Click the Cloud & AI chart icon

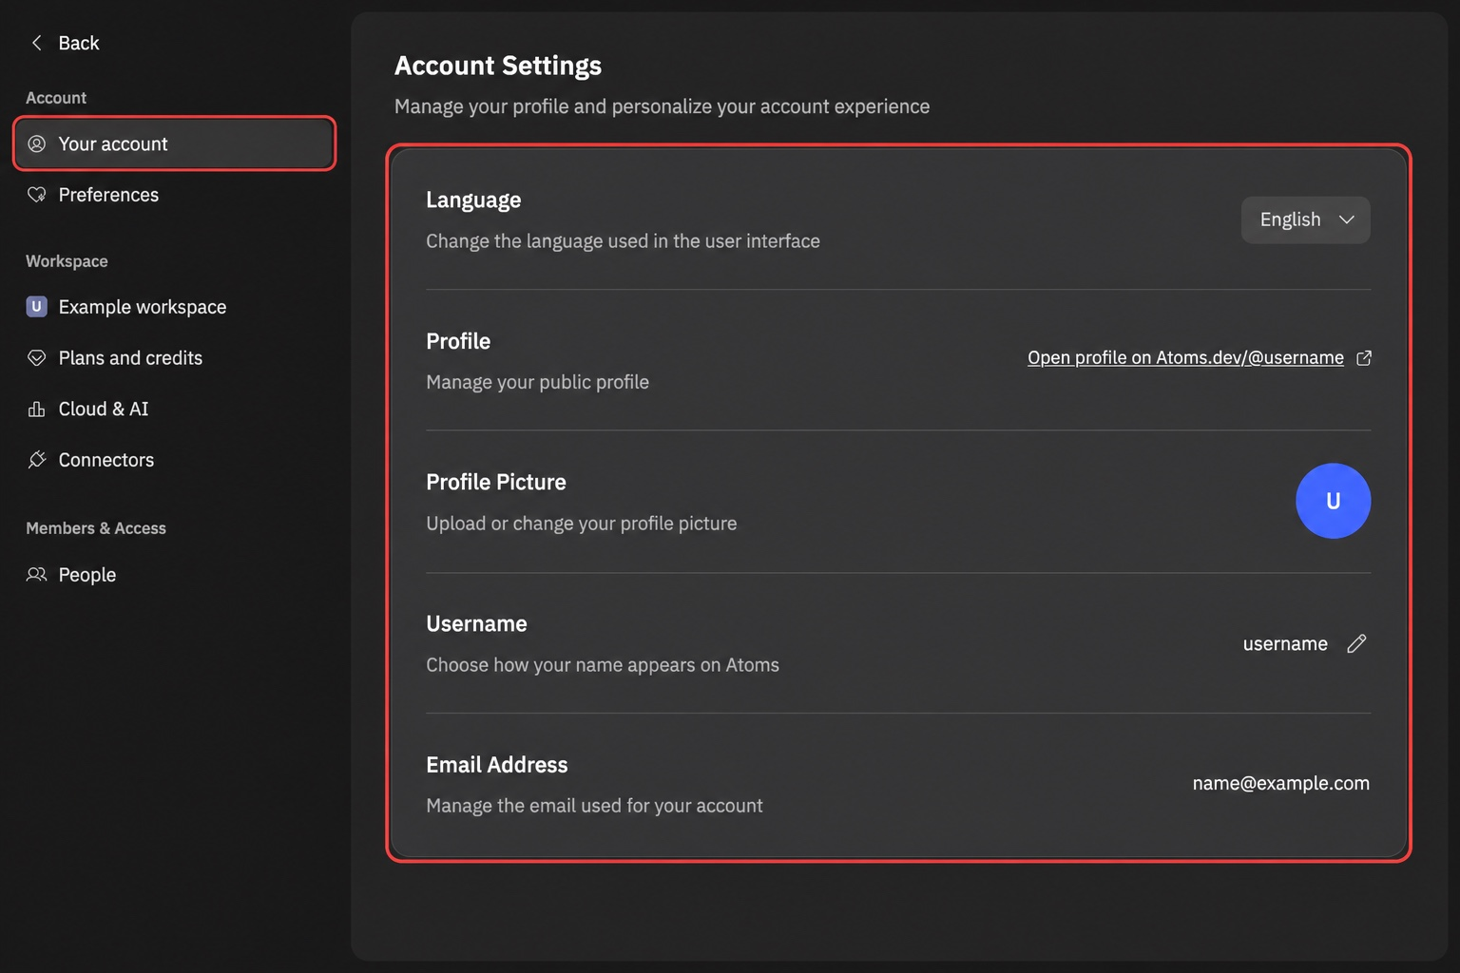coord(36,410)
